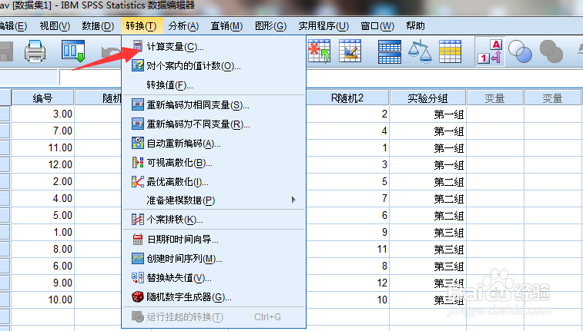Click the icon beside 自动重新编码
This screenshot has height=331, width=583.
pos(138,143)
